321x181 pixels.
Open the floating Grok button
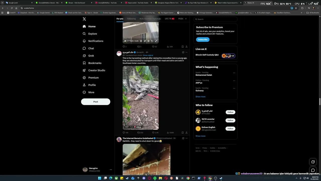tap(313, 162)
